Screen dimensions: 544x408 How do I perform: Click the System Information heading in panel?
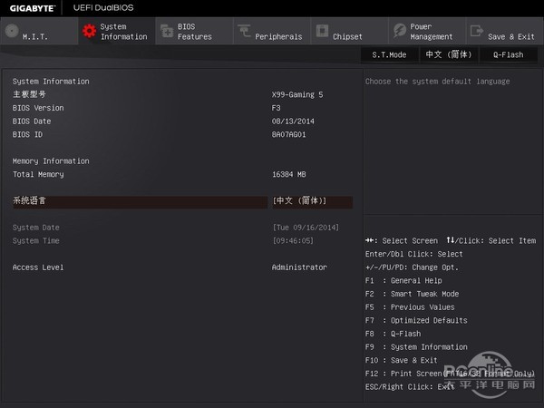51,82
